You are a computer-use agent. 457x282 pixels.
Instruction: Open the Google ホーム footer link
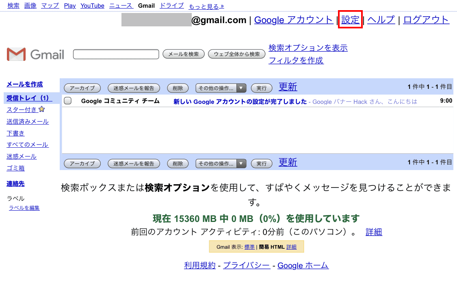click(x=303, y=265)
